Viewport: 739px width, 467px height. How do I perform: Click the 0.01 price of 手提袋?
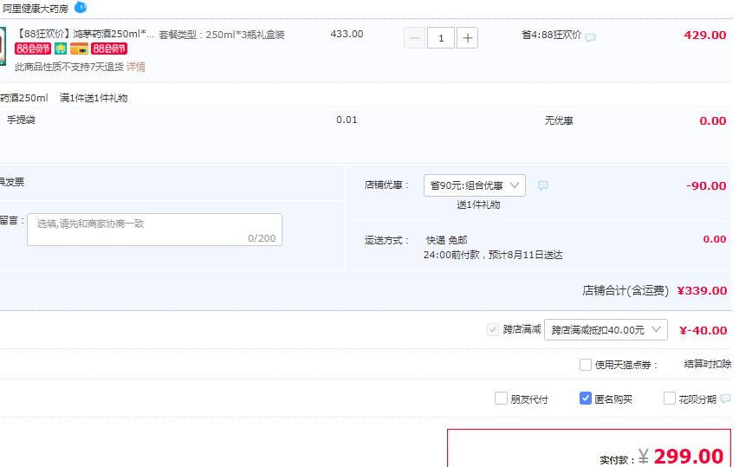[347, 120]
